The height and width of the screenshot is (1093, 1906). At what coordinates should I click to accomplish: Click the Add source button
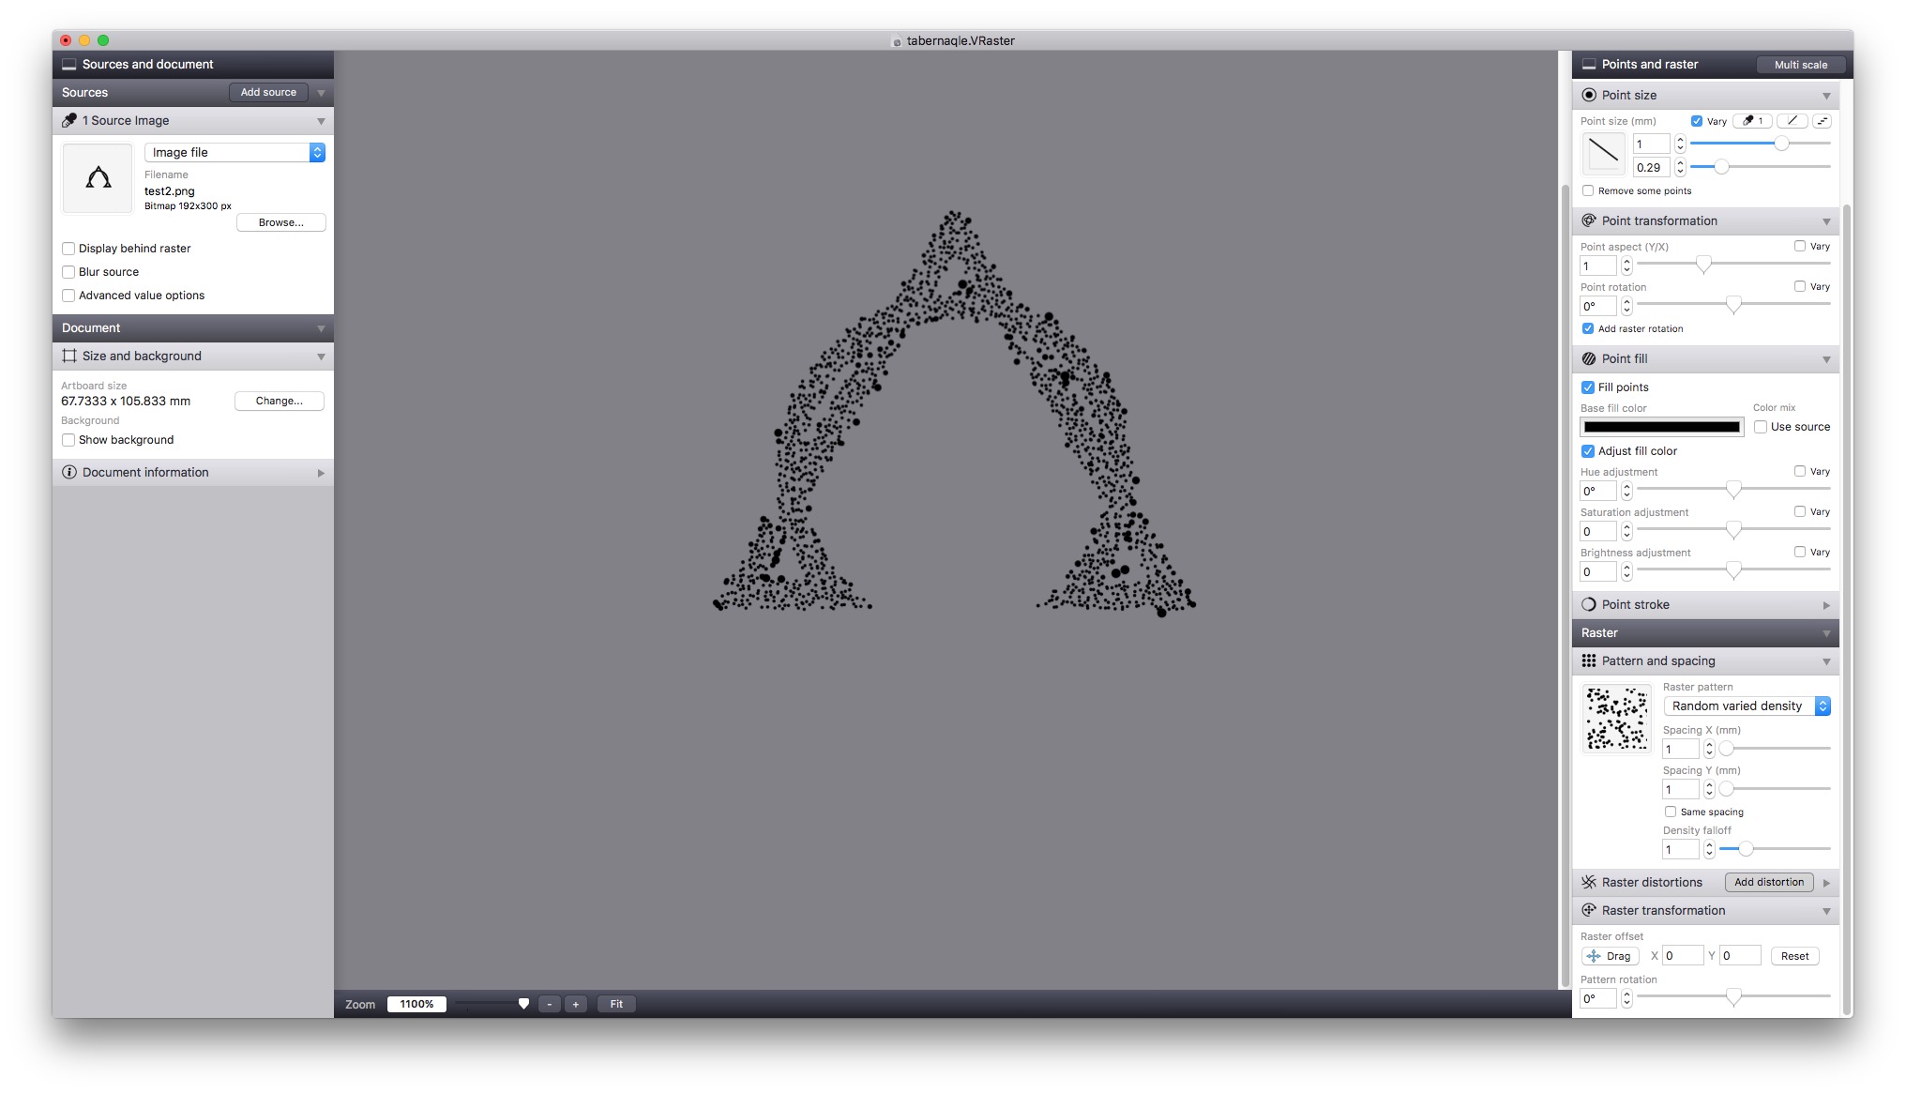point(268,92)
